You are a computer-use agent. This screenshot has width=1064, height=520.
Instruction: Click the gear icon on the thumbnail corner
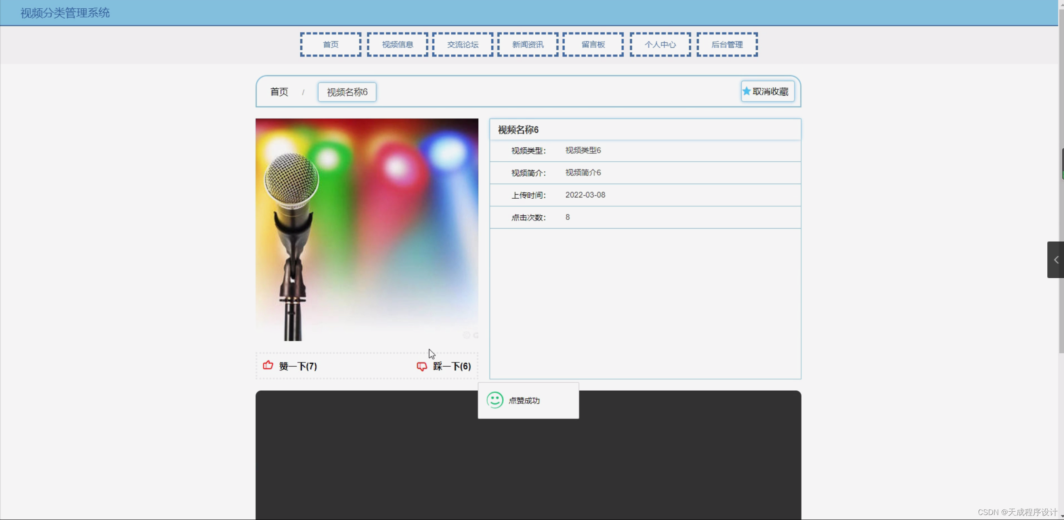tap(467, 335)
